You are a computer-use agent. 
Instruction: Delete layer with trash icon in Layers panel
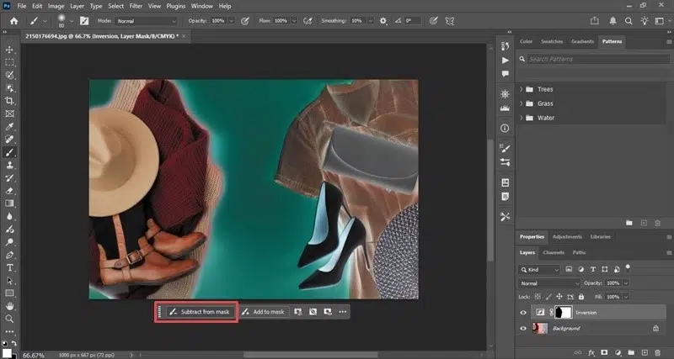click(658, 352)
